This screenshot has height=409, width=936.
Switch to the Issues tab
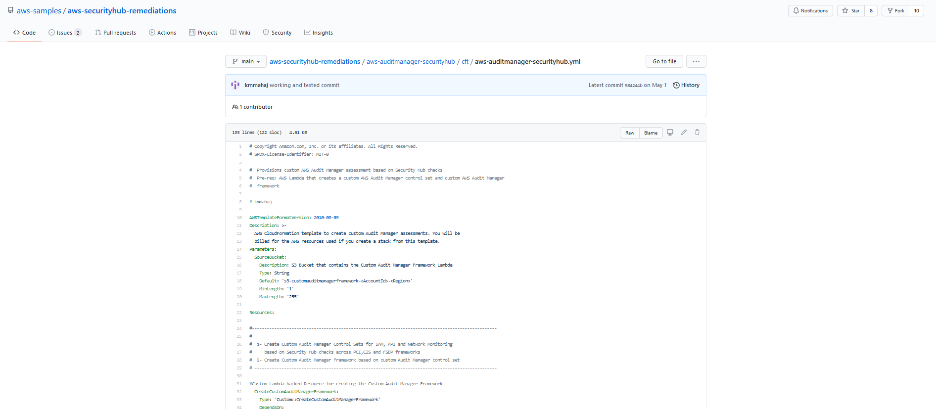point(65,33)
